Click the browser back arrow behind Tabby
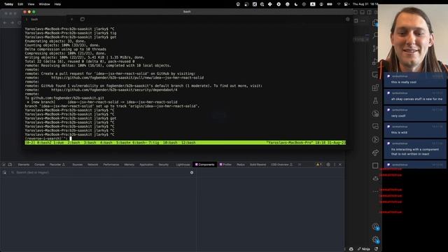Screen dimensions: 448x252 [5, 22]
